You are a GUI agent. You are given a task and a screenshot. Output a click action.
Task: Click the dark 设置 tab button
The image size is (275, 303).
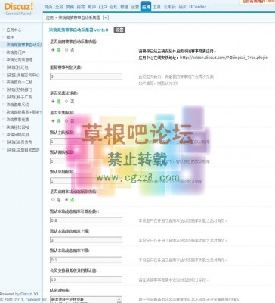coord(119,30)
